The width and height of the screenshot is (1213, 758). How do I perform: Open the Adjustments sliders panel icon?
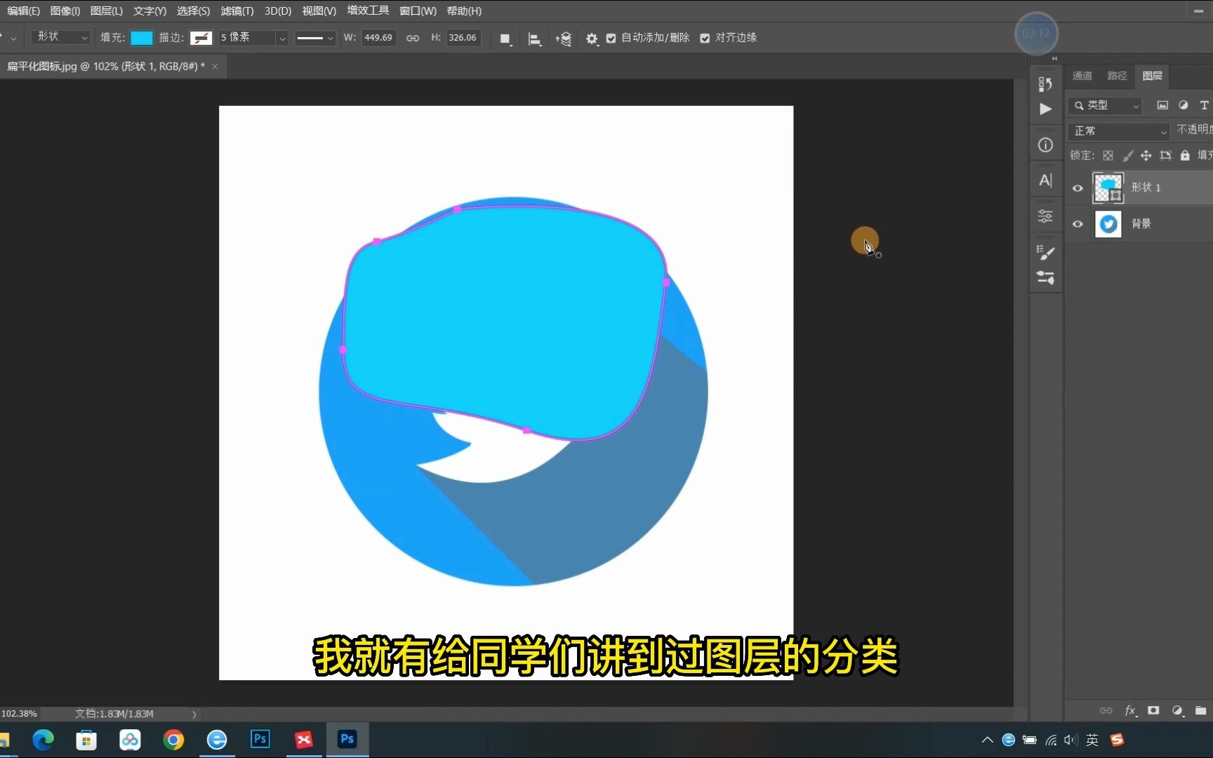point(1045,216)
